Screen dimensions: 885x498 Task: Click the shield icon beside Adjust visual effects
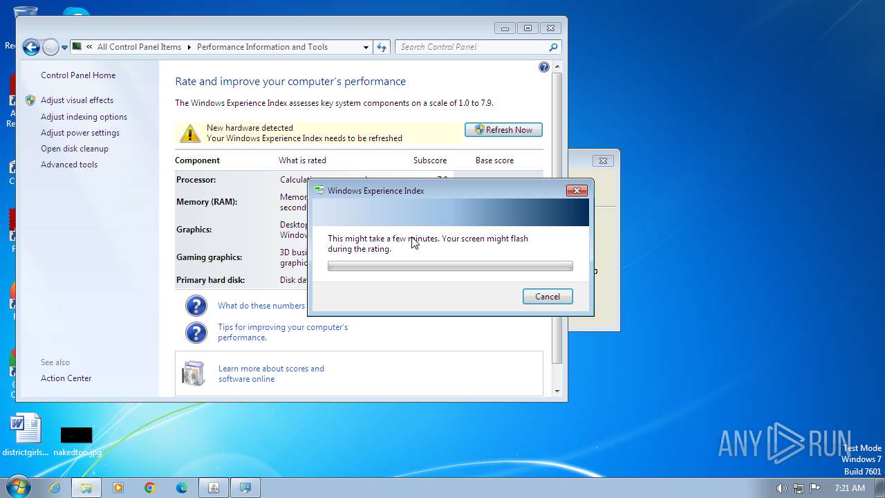[30, 100]
